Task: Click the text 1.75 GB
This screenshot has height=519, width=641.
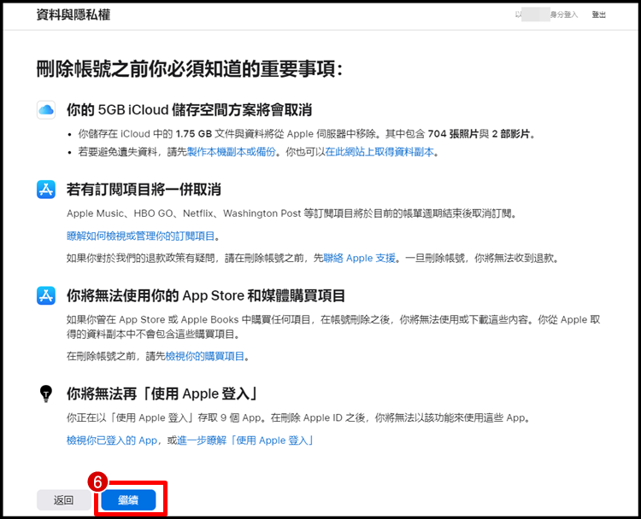Action: (x=194, y=134)
